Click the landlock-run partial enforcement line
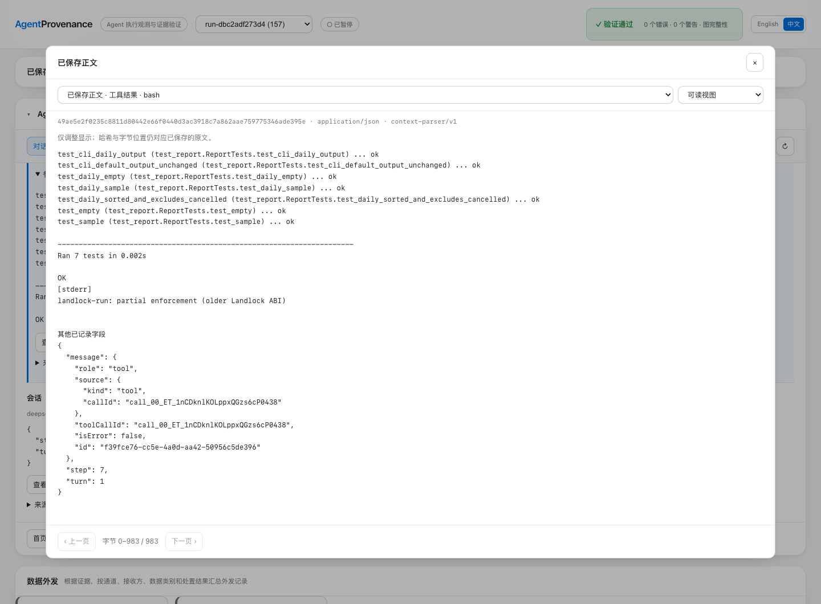Screen dimensions: 821x604 pyautogui.click(x=172, y=301)
